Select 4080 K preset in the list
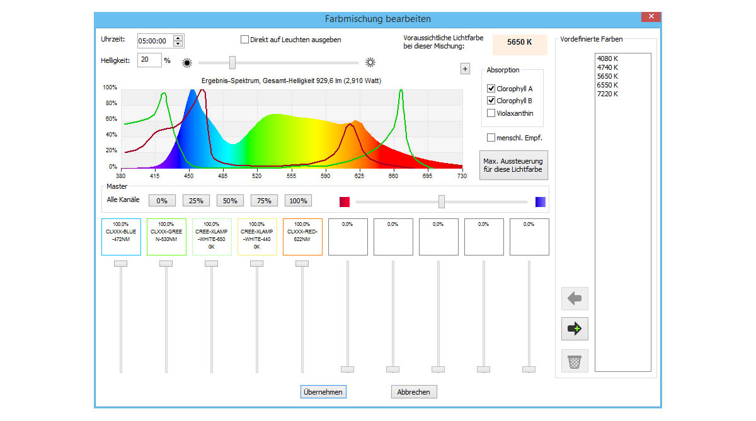This screenshot has height=421, width=756. [607, 59]
